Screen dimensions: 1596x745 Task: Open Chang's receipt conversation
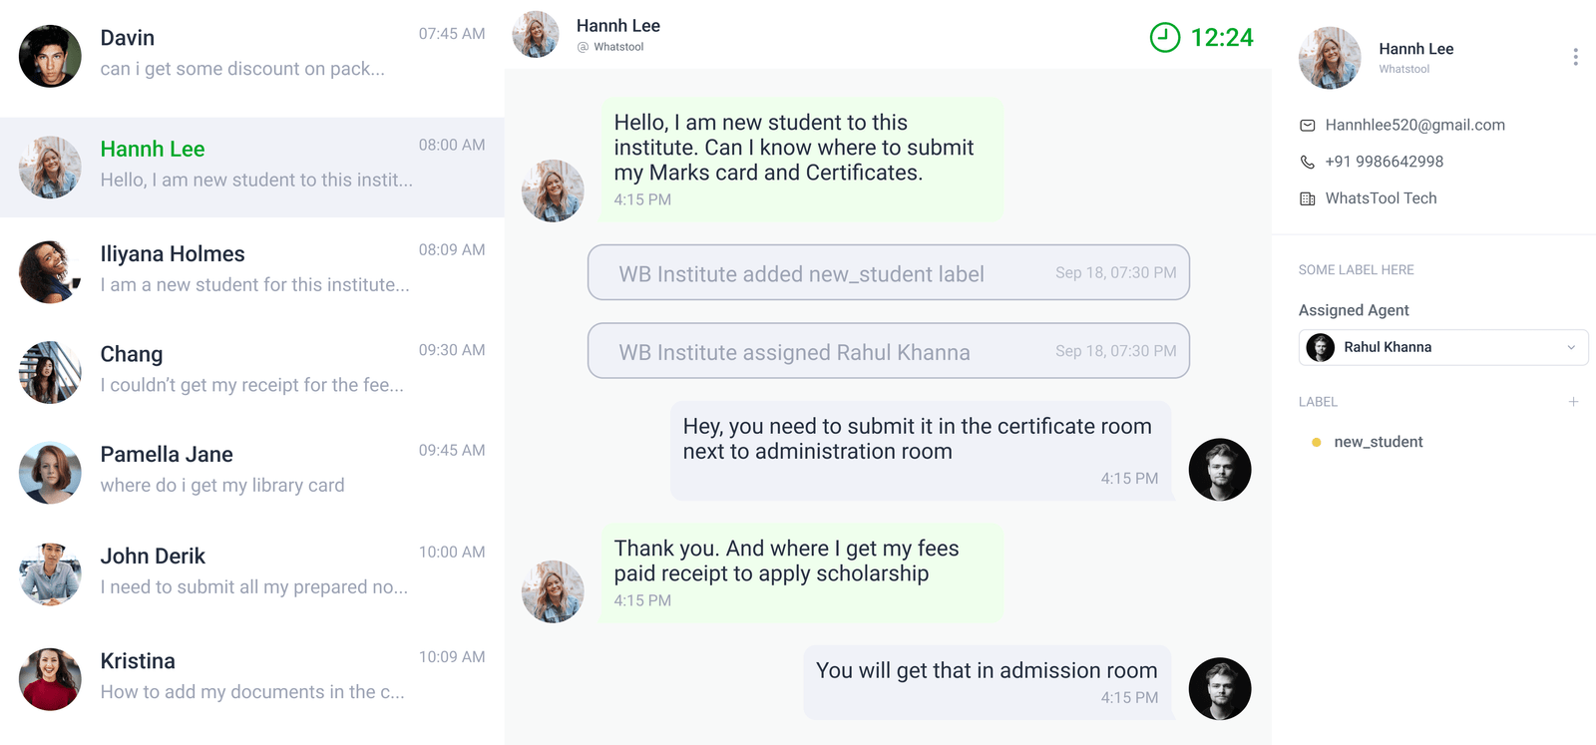pyautogui.click(x=251, y=370)
